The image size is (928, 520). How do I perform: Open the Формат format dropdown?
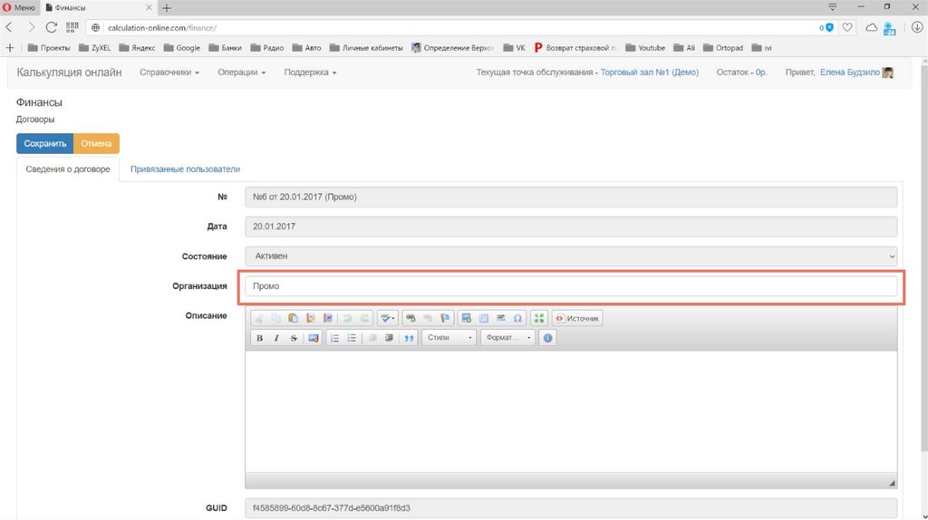pyautogui.click(x=507, y=338)
